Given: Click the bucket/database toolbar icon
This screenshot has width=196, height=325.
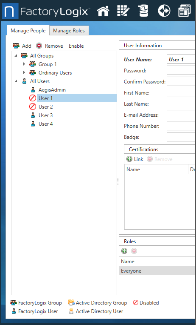Looking at the screenshot, I should point(143,11).
